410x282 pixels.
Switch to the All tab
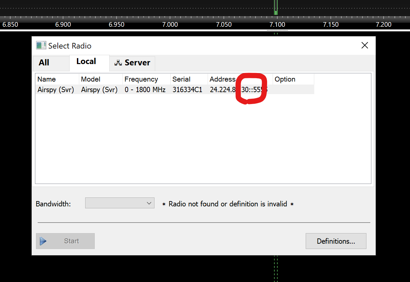(x=44, y=63)
